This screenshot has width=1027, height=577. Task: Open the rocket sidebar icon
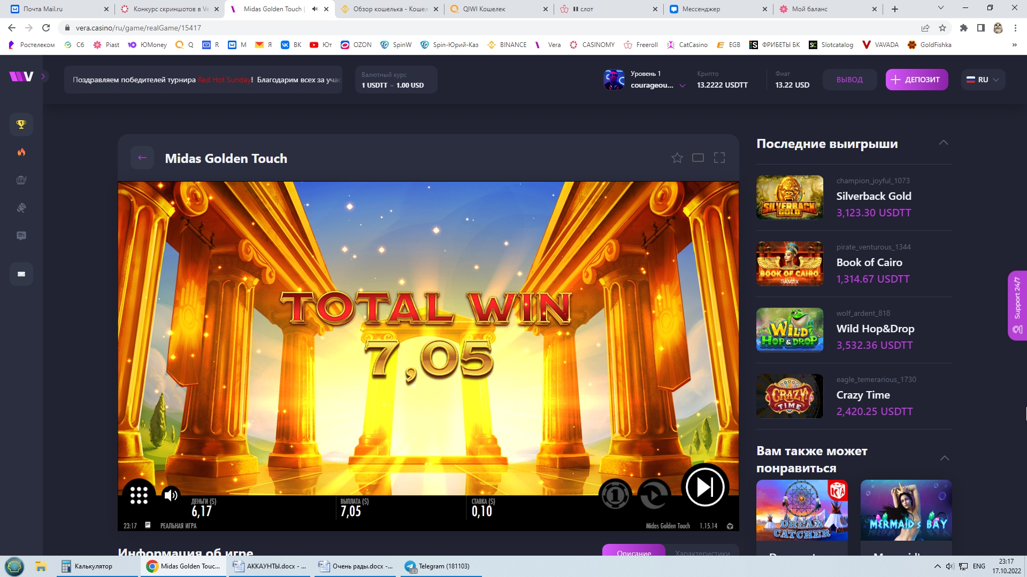tap(21, 208)
